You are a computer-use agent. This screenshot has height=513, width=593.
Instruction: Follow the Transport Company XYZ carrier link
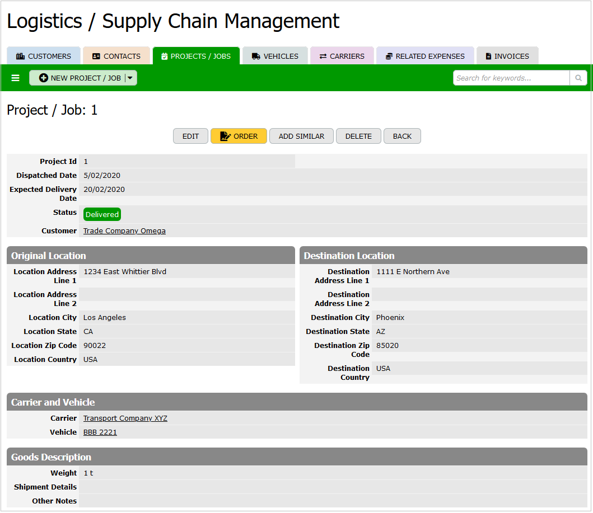point(125,418)
